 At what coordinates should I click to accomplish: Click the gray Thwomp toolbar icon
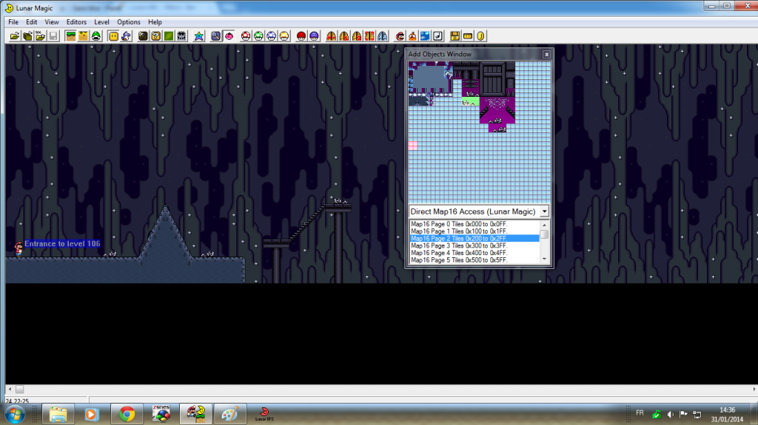pyautogui.click(x=182, y=36)
